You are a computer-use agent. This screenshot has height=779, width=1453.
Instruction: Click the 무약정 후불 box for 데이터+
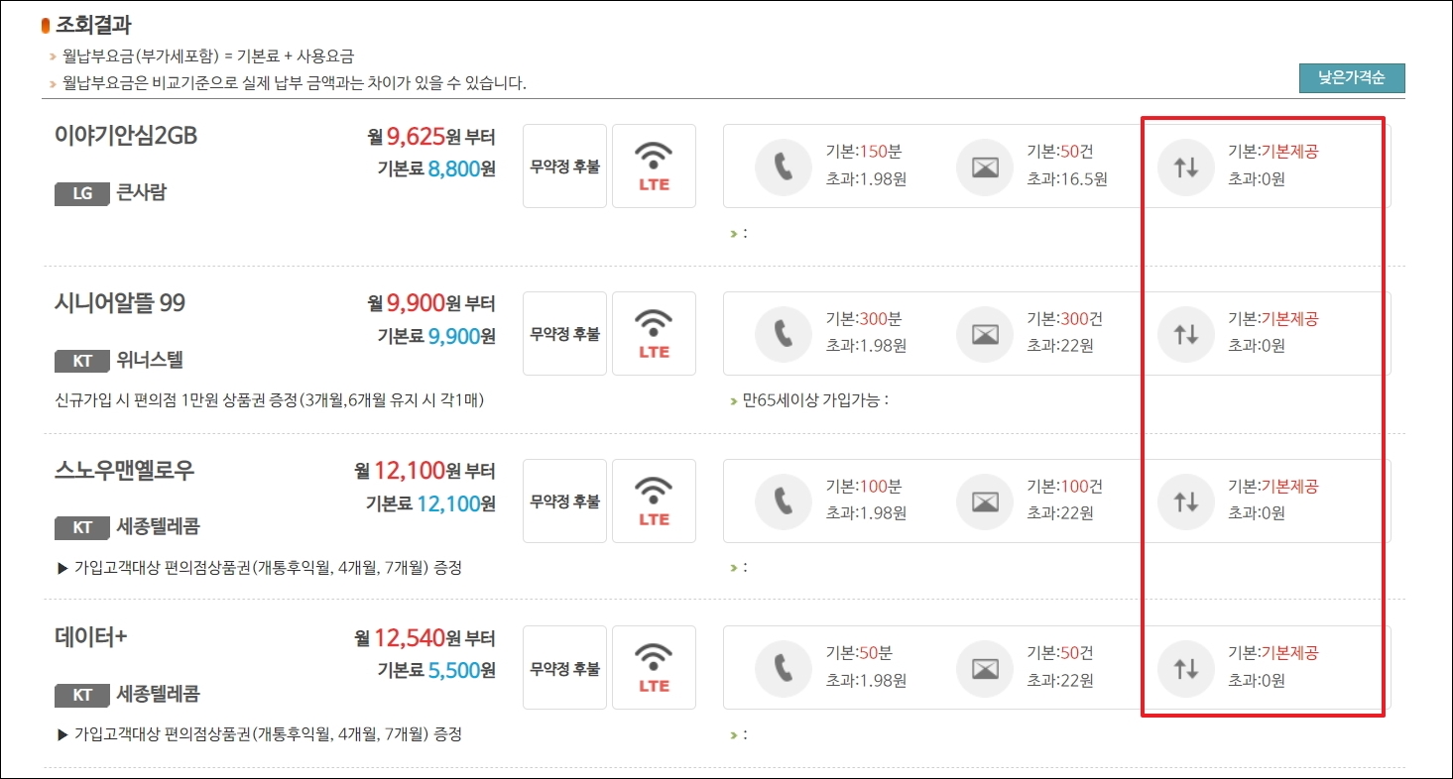click(x=564, y=668)
